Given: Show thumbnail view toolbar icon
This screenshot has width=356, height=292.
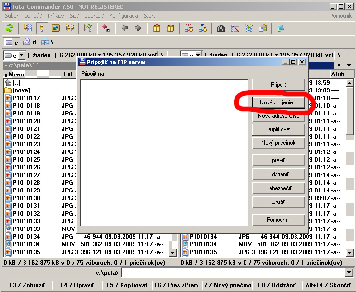Looking at the screenshot, I should [x=56, y=28].
